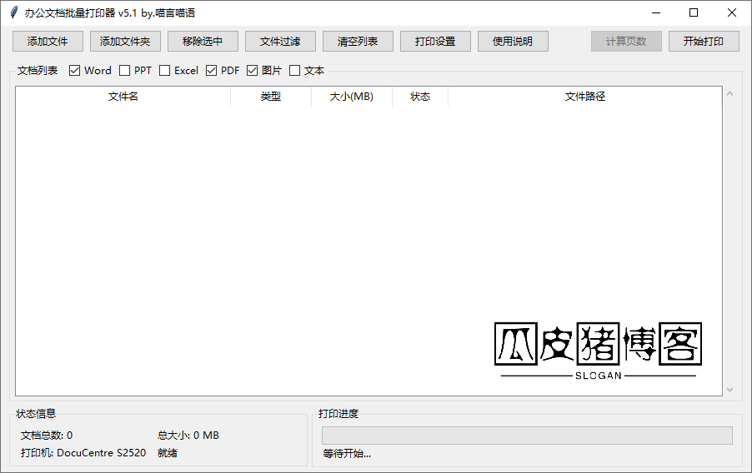Click the print progress bar

click(527, 436)
